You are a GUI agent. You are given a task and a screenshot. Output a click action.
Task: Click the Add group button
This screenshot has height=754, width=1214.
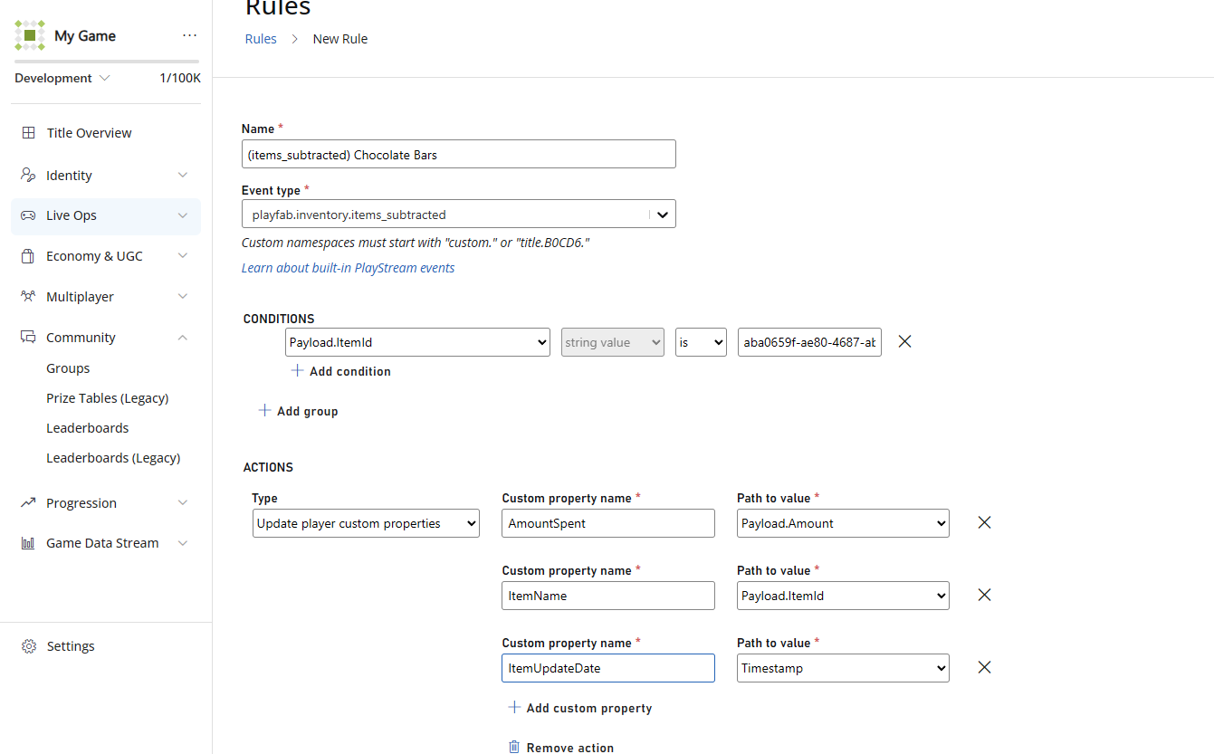(299, 411)
